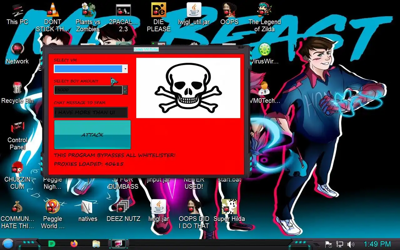Click THIS PROGRAM BYPASSES ALL WHITELISTER! text
The width and height of the screenshot is (400, 250).
(114, 155)
